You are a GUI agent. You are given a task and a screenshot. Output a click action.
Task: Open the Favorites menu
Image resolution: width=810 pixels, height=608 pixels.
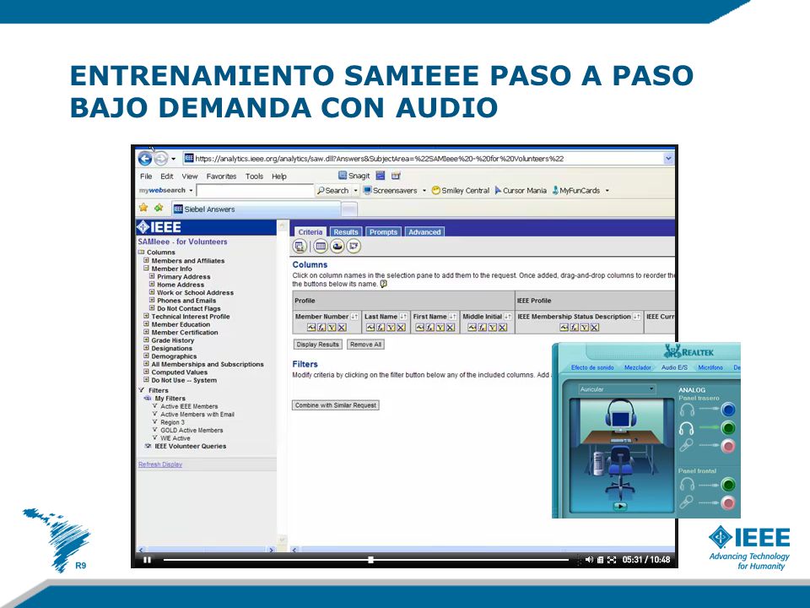(x=221, y=176)
